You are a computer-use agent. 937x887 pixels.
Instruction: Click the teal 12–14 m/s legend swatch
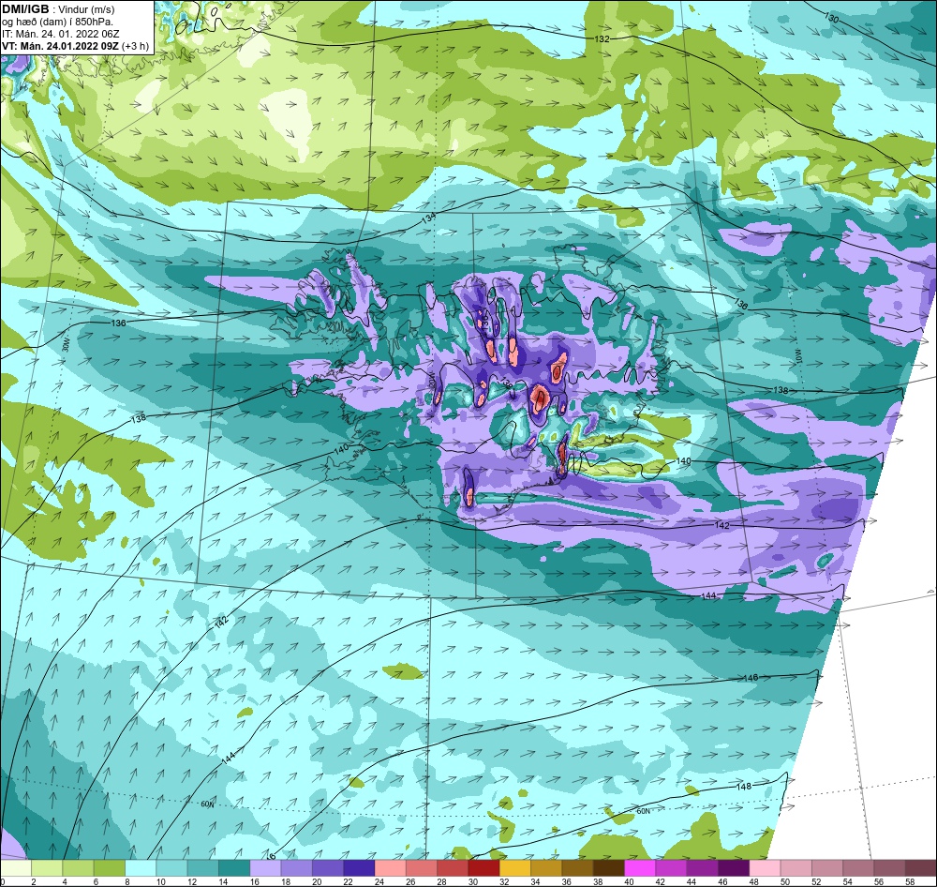point(202,867)
